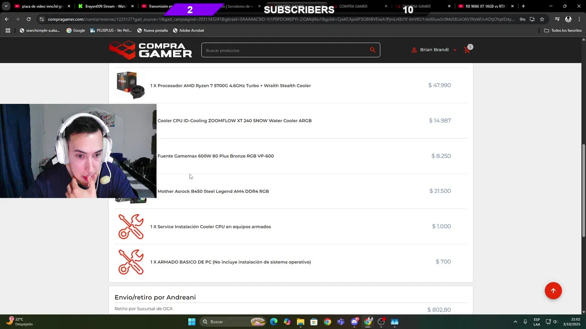Open new tab with plus icon
Screen dimensions: 586x329
click(523, 6)
